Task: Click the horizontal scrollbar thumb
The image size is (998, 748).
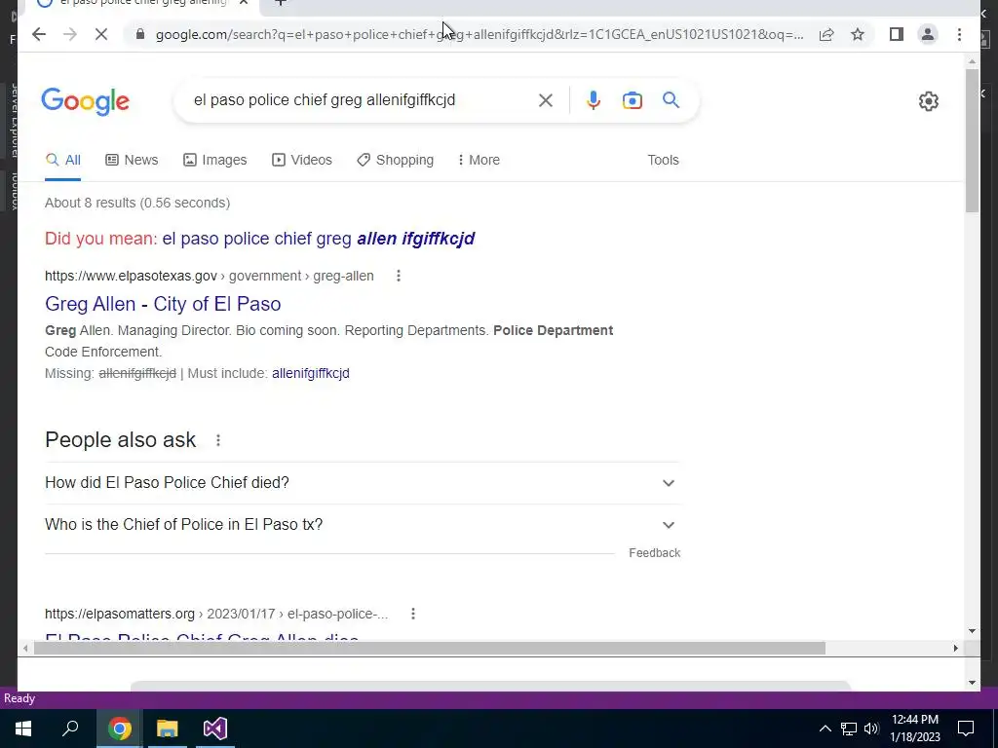Action: (430, 648)
